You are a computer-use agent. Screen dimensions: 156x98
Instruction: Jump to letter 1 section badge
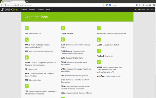[27, 28]
